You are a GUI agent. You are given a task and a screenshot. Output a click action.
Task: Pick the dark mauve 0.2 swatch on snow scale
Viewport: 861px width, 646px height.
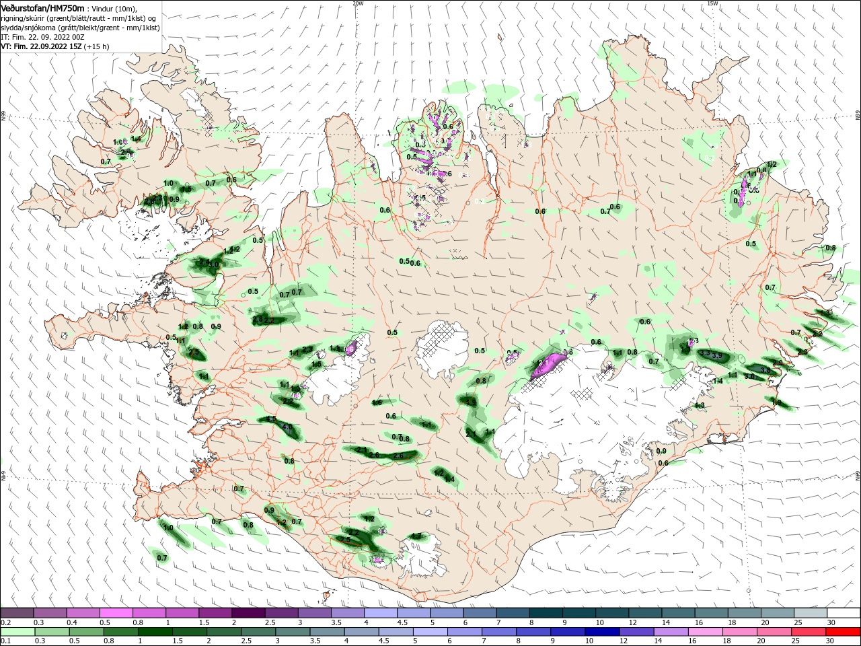pyautogui.click(x=17, y=613)
